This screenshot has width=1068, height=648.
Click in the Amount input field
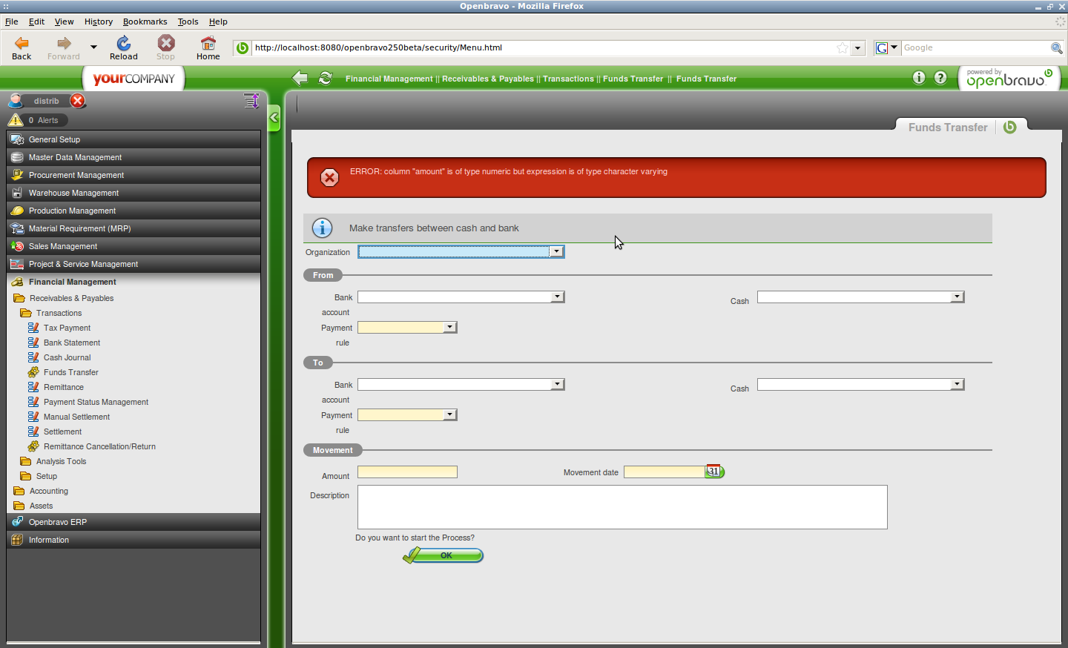(x=407, y=472)
